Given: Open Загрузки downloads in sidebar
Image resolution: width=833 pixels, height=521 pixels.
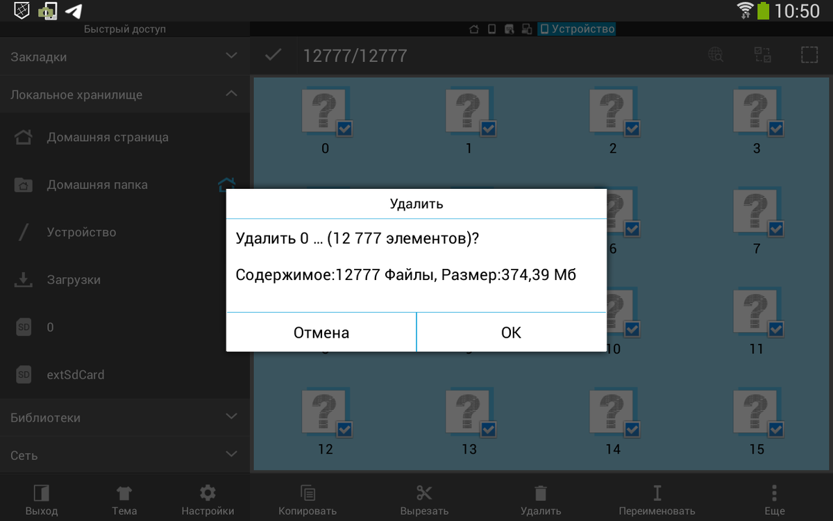Looking at the screenshot, I should point(125,280).
